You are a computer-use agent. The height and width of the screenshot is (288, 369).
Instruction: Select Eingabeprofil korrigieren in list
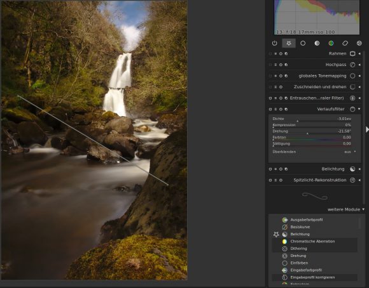pyautogui.click(x=314, y=277)
